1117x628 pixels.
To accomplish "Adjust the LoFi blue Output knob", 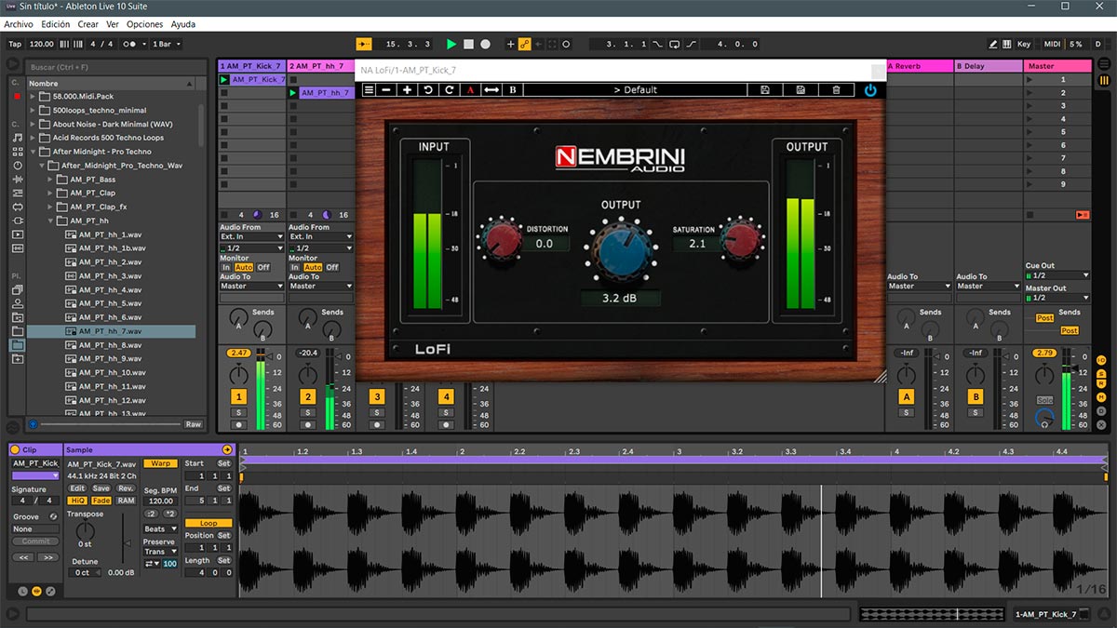I will [620, 250].
